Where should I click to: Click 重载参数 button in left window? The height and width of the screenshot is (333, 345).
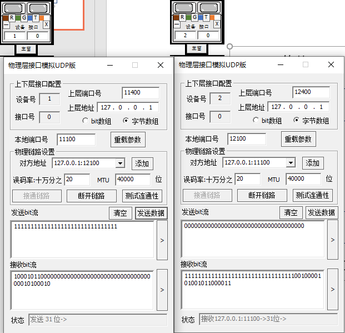tap(128, 140)
